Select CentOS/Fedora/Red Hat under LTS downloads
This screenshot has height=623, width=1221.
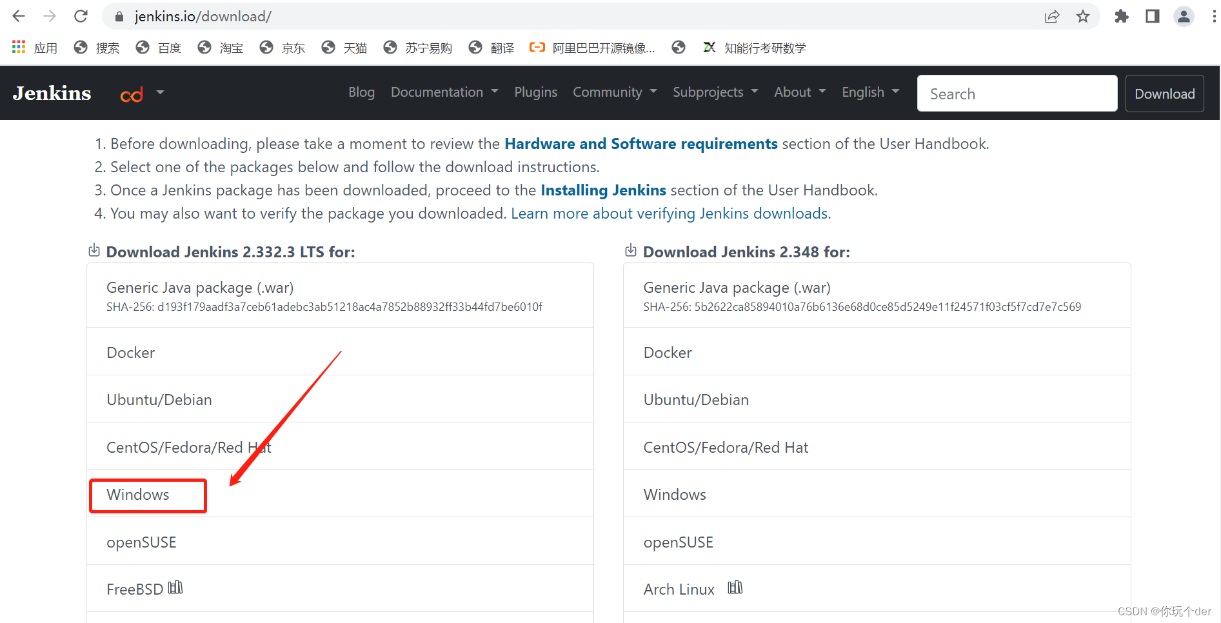[340, 447]
